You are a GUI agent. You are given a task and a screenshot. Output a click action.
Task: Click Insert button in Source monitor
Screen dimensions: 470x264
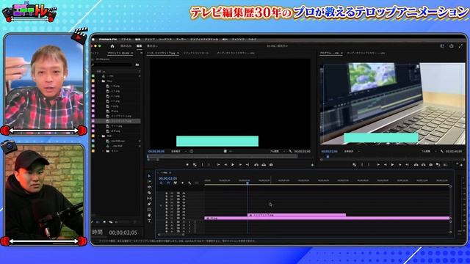pos(256,164)
